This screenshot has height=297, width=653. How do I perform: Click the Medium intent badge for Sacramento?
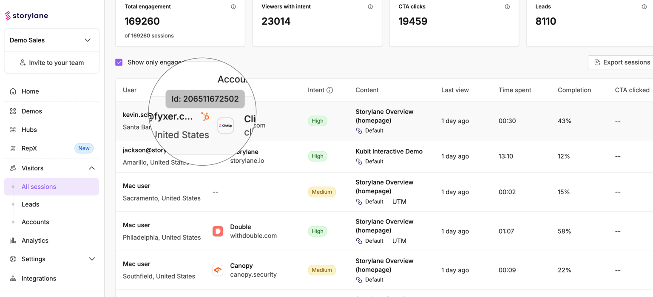(322, 192)
